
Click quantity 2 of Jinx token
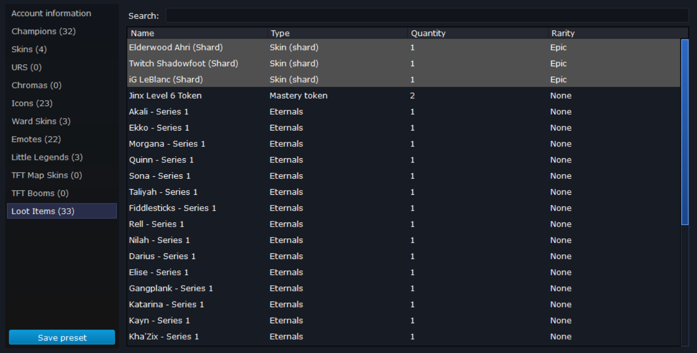[x=412, y=96]
